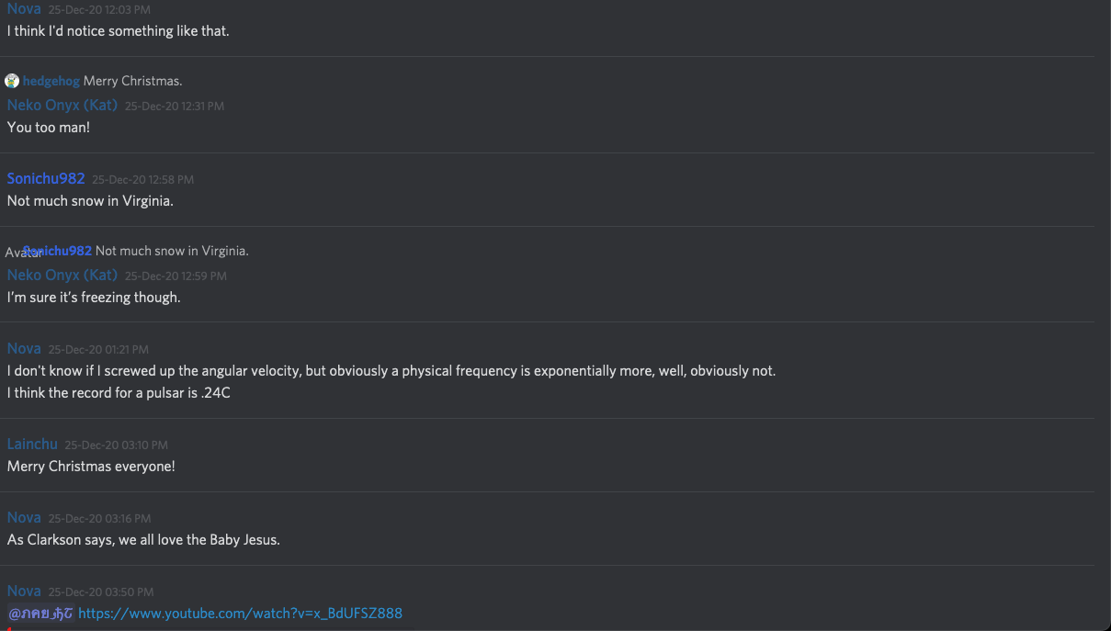This screenshot has height=631, width=1111.
Task: Click the hedgehog avatar icon in reply
Action: pos(12,81)
